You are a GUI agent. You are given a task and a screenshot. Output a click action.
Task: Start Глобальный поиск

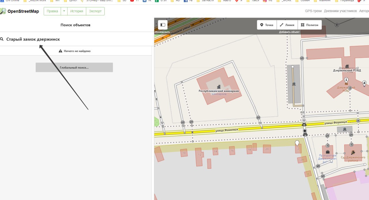tap(74, 67)
